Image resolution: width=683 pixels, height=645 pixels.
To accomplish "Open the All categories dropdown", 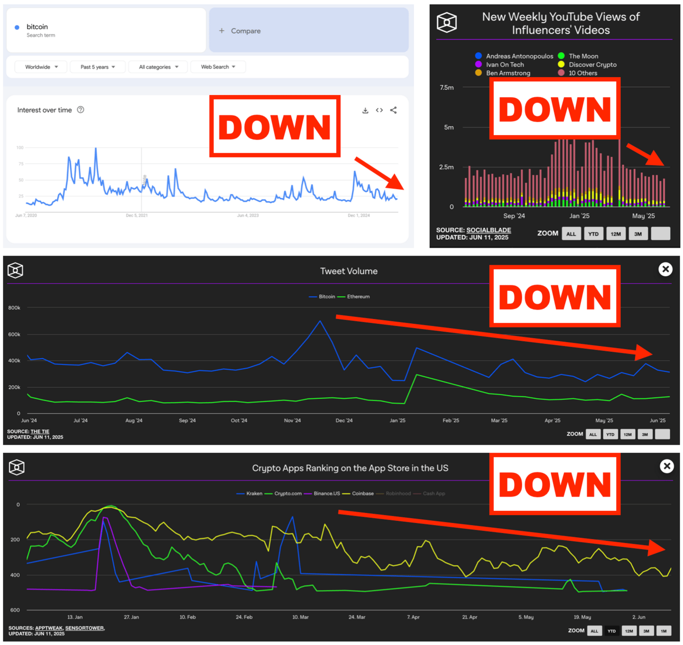I will tap(159, 67).
